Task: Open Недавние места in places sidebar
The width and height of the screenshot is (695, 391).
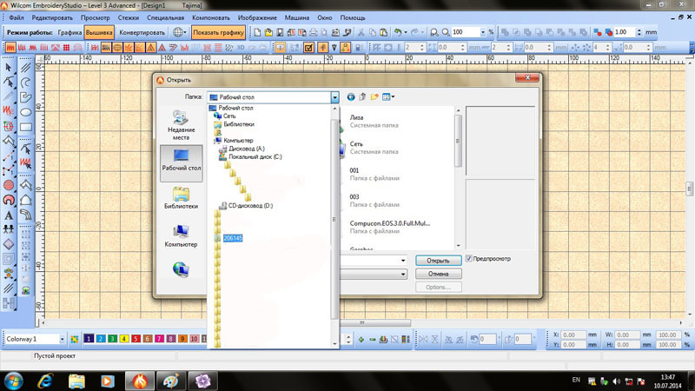Action: [181, 124]
